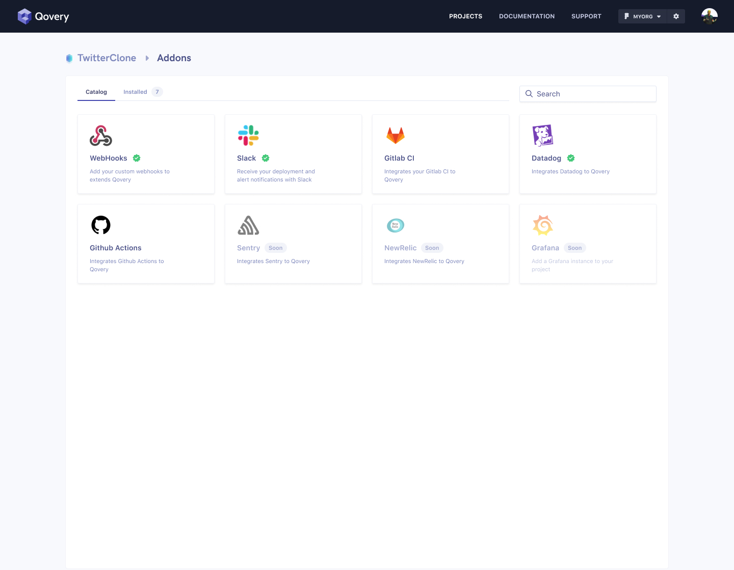Click the Github Actions octocat icon
Screen dimensions: 734x570
(x=101, y=225)
